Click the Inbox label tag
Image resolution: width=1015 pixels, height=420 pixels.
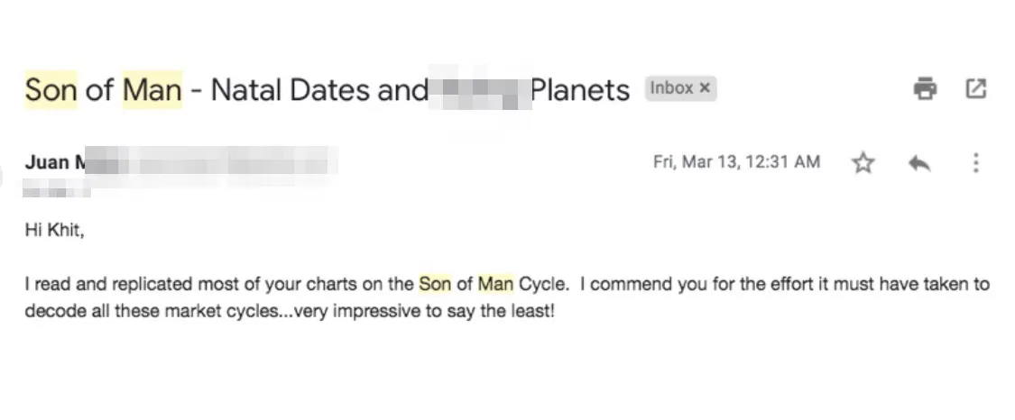[671, 88]
